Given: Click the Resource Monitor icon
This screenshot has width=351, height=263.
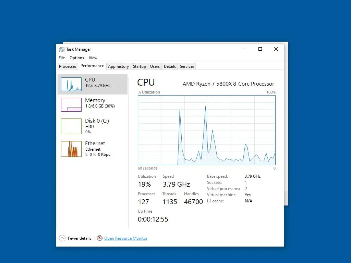Looking at the screenshot, I should [100, 238].
